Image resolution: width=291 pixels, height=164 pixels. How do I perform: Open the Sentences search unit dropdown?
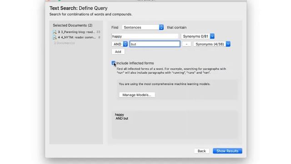[x=143, y=27]
